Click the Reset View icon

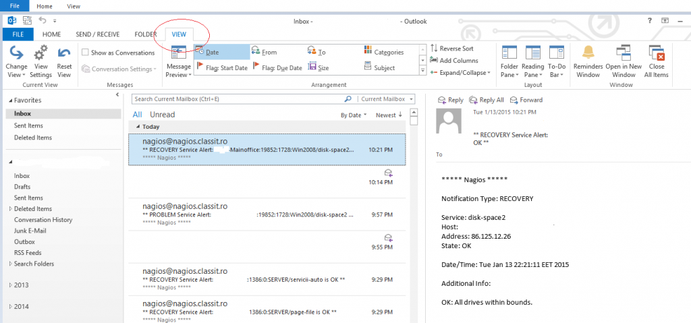[64, 54]
